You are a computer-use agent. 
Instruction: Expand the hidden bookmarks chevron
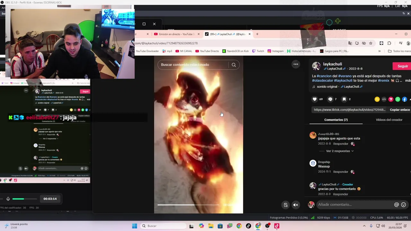(379, 51)
